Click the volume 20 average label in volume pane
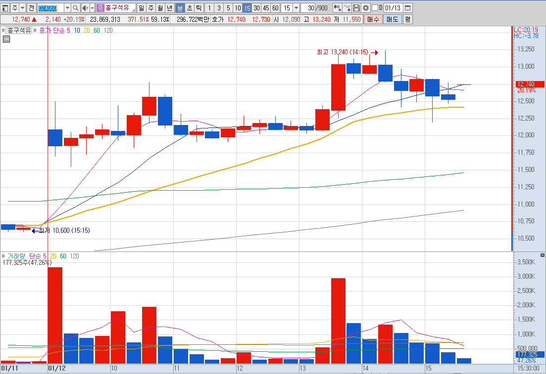546x374 pixels. tap(53, 256)
